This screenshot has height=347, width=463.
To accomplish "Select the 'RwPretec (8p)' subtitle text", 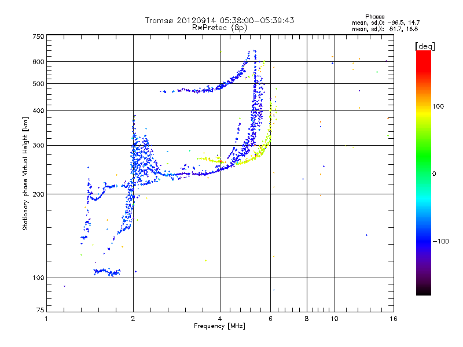I will [x=219, y=28].
